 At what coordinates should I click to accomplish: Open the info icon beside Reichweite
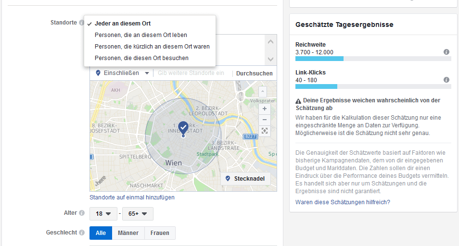point(446,52)
